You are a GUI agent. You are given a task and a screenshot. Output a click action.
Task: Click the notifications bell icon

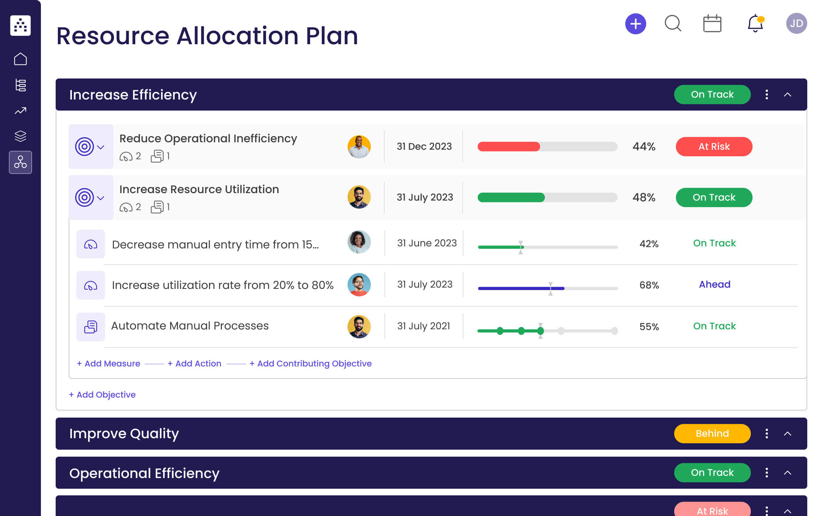pos(755,24)
